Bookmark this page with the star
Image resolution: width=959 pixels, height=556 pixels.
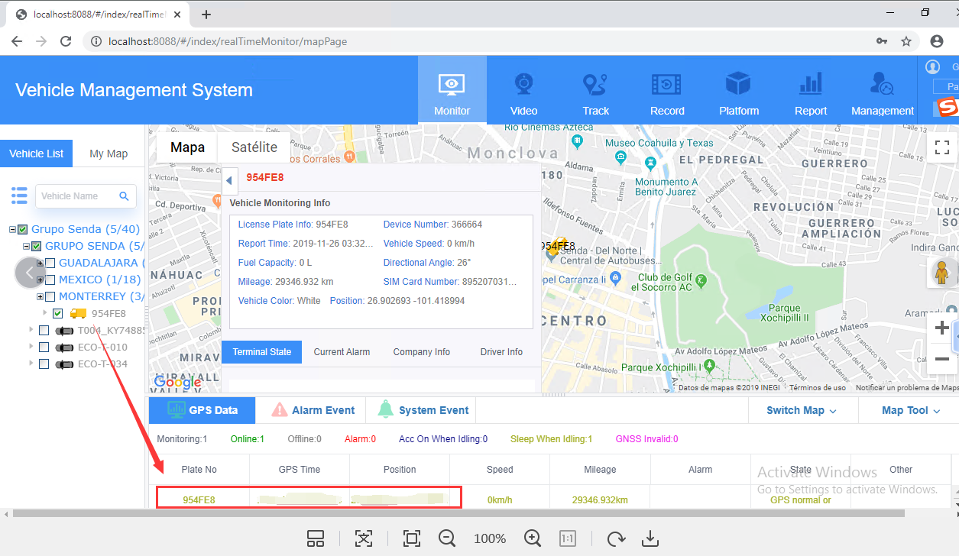coord(906,41)
